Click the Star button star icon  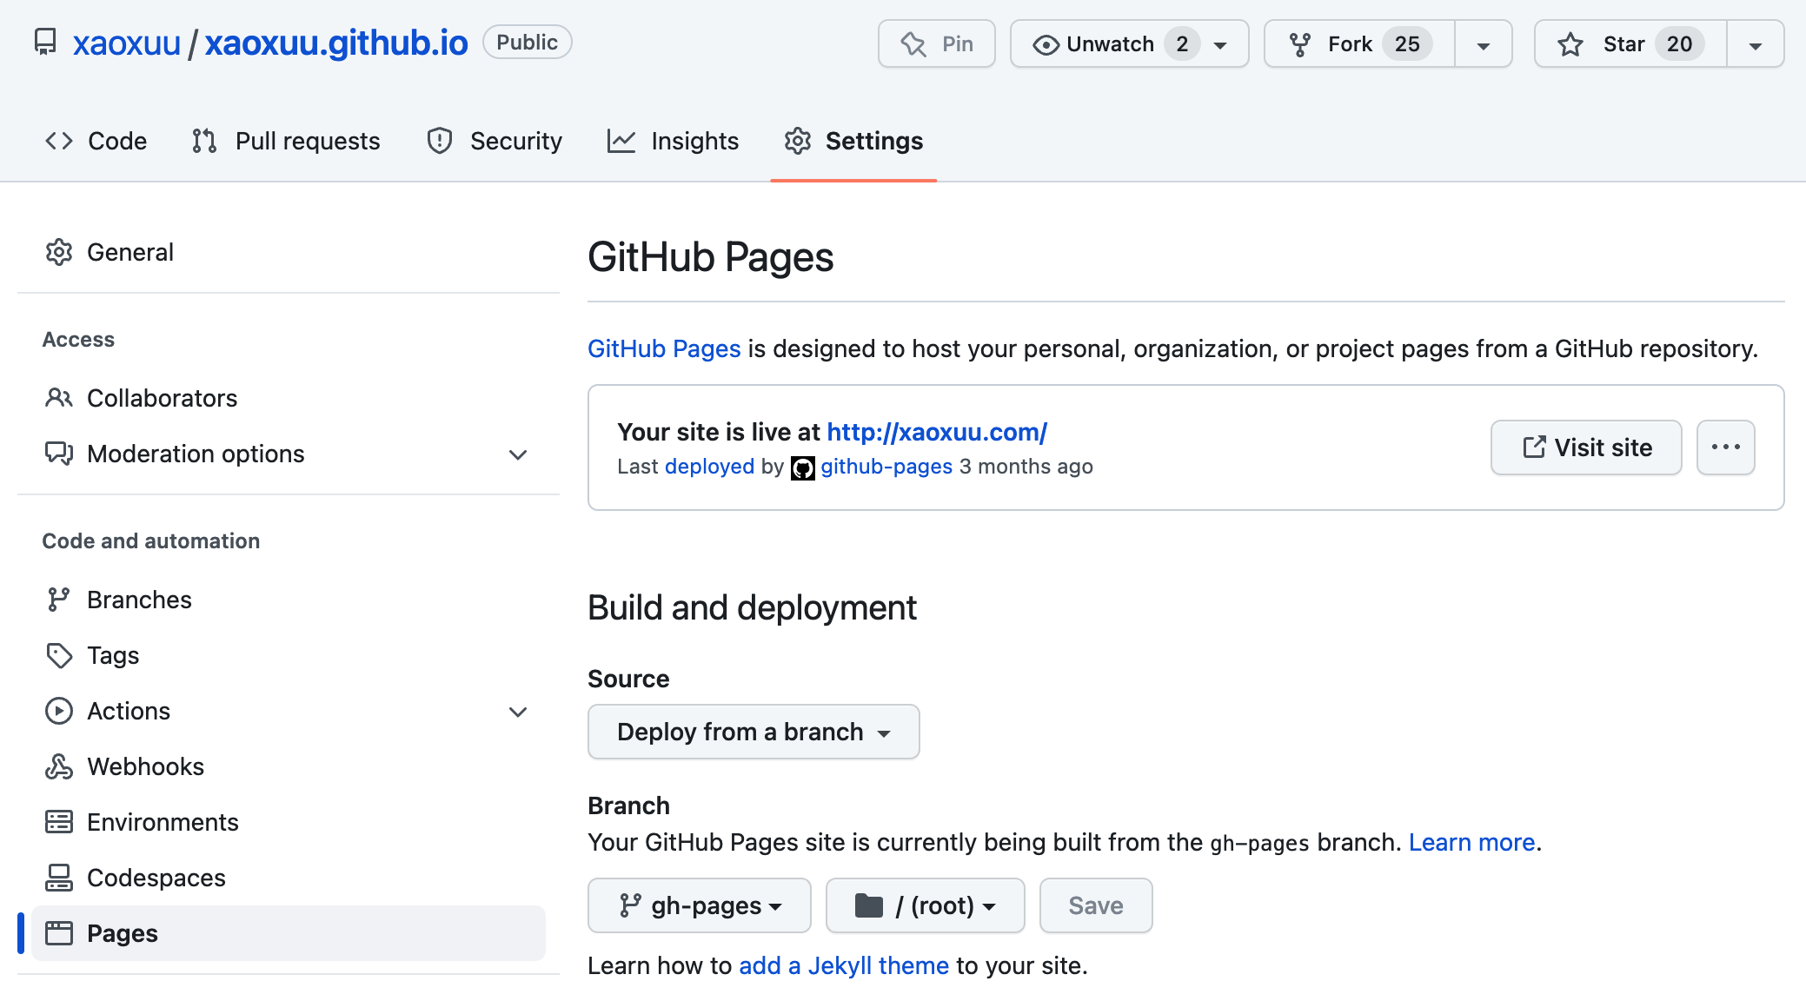coord(1570,44)
